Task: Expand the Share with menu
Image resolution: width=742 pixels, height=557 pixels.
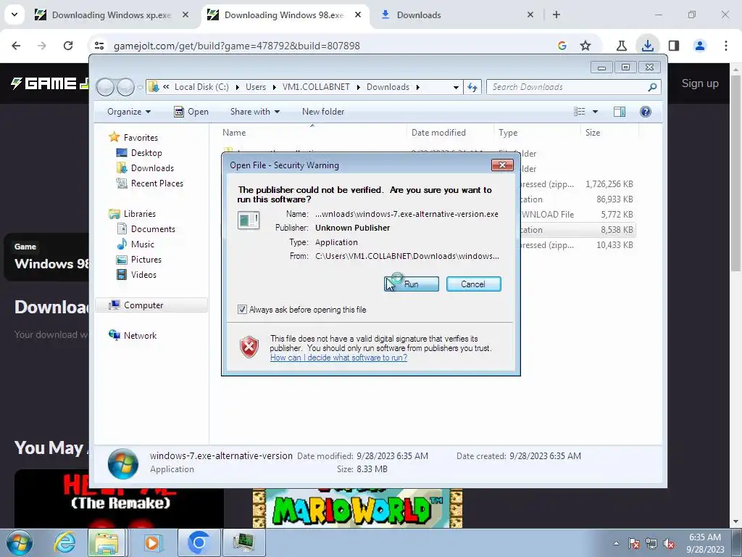Action: tap(254, 111)
